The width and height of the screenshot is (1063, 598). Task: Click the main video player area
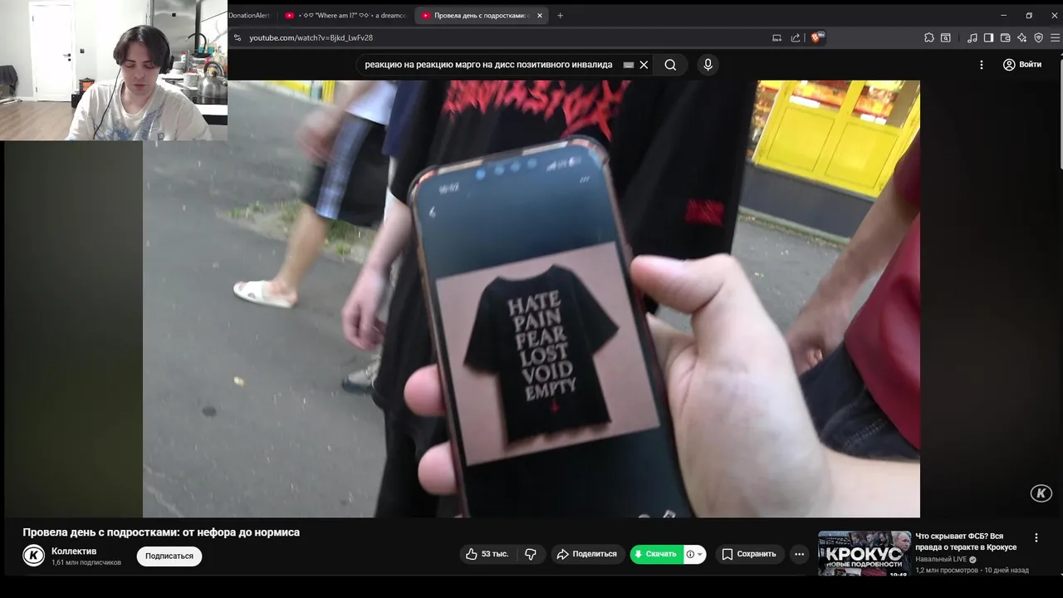point(531,299)
